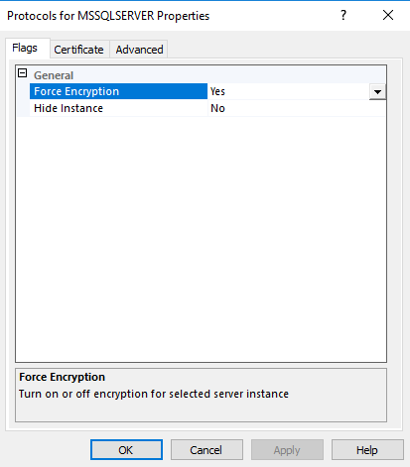Image resolution: width=410 pixels, height=467 pixels.
Task: Click the General category header
Action: [54, 75]
